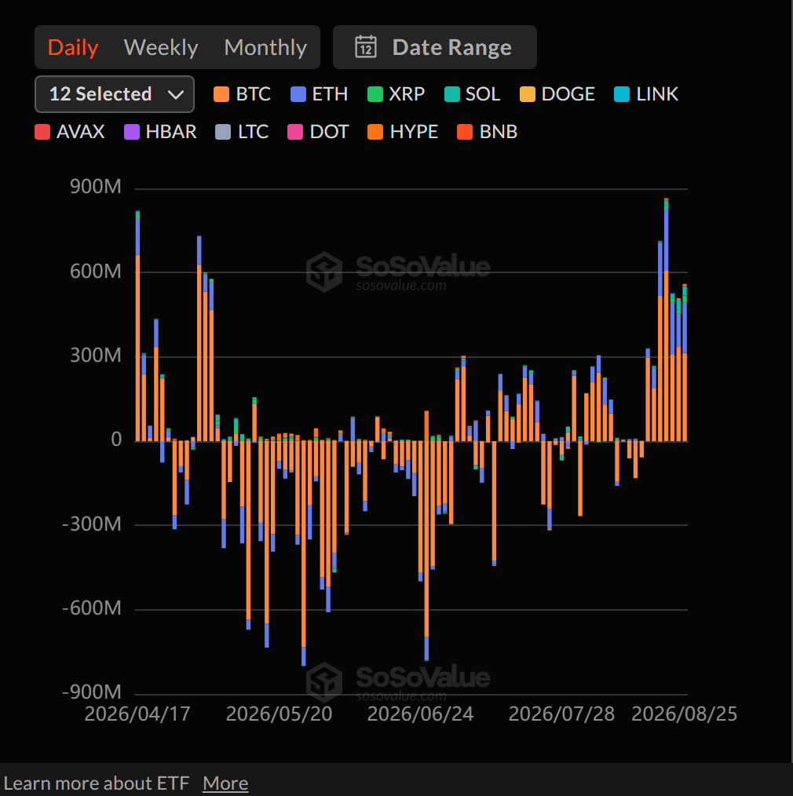Open the Date Range picker

coord(434,47)
